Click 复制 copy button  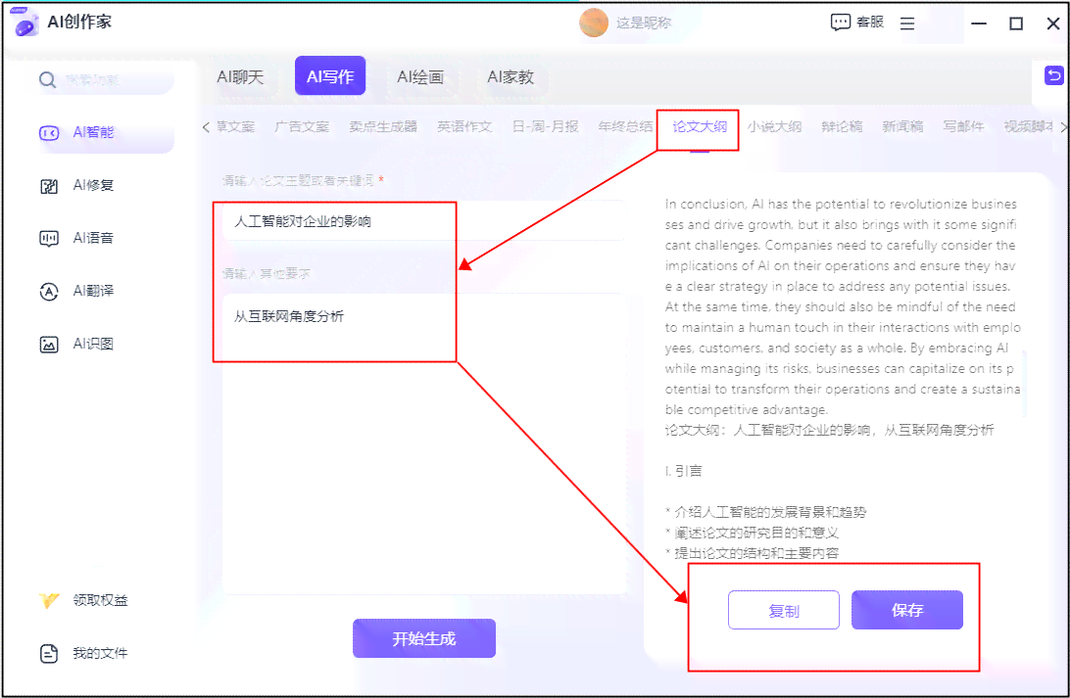coord(784,610)
